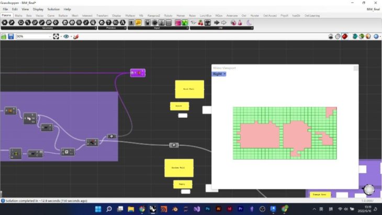The height and width of the screenshot is (215, 382).
Task: Open the Display menu
Action: coord(38,9)
